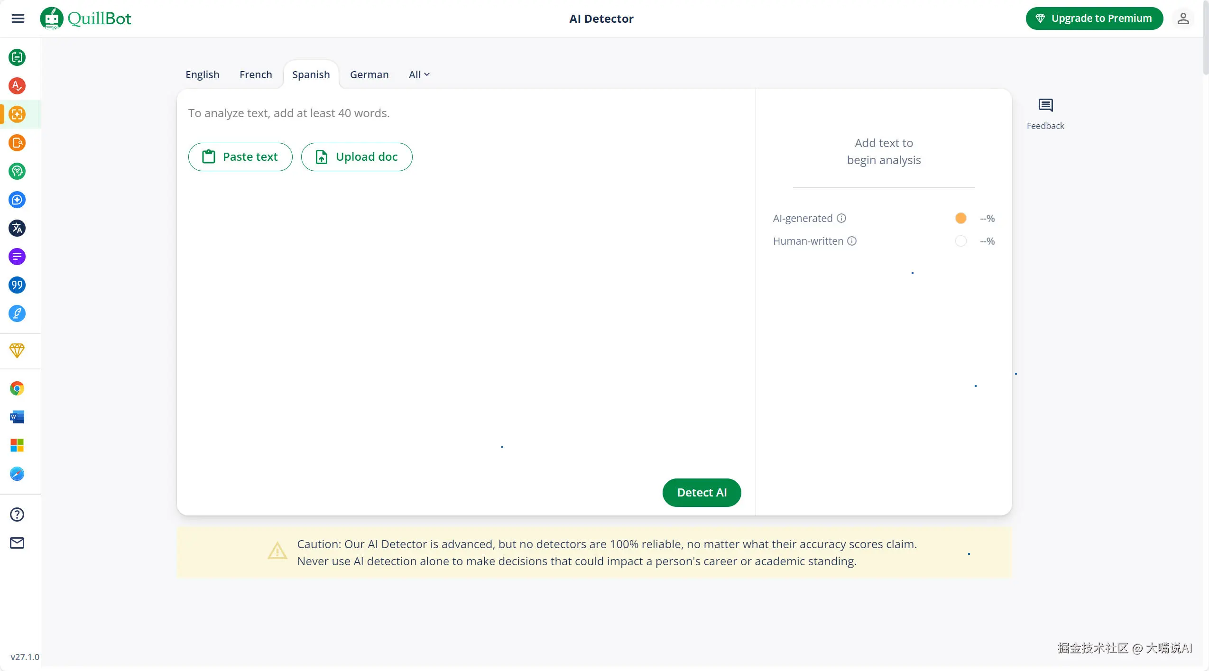Click the Help question mark icon
This screenshot has width=1209, height=671.
[x=17, y=515]
